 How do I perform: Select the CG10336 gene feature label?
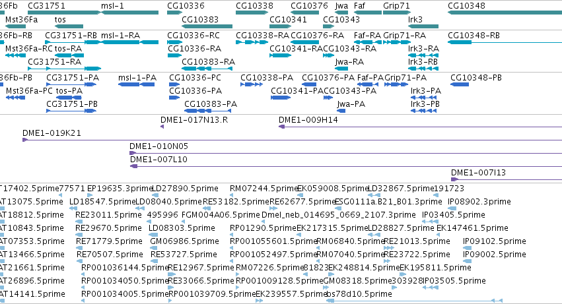186,6
